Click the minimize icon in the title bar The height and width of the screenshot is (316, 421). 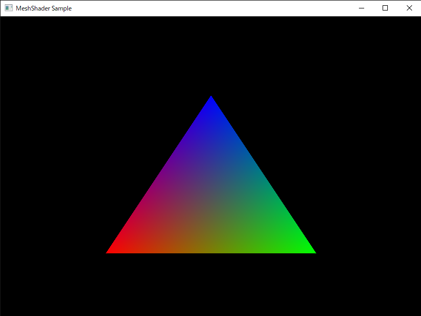click(361, 8)
